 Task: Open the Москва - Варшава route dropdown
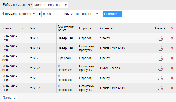tap(50, 5)
